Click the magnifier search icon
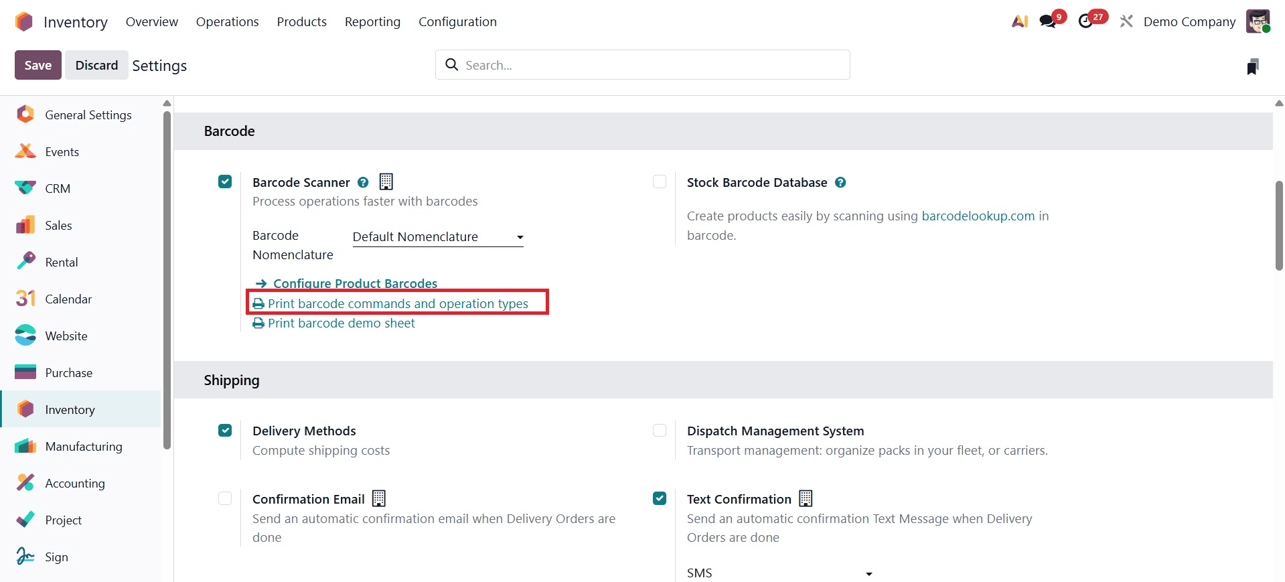The width and height of the screenshot is (1285, 582). (x=452, y=64)
